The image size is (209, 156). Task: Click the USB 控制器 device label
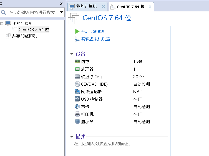tap(92, 99)
